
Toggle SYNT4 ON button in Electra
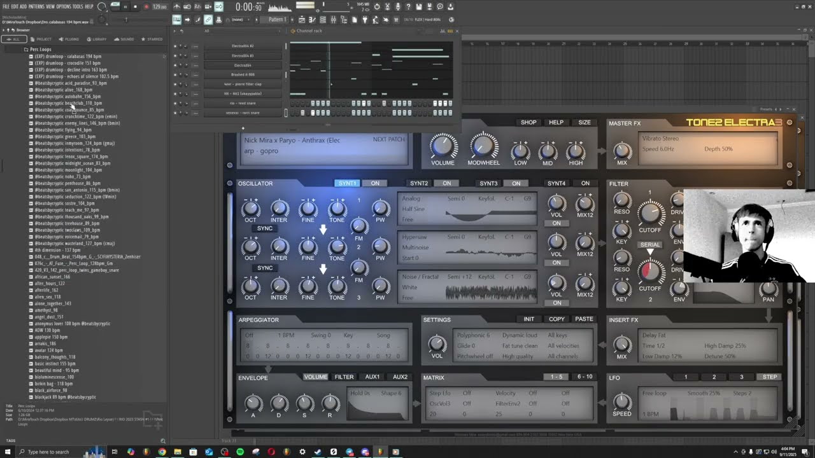point(585,183)
